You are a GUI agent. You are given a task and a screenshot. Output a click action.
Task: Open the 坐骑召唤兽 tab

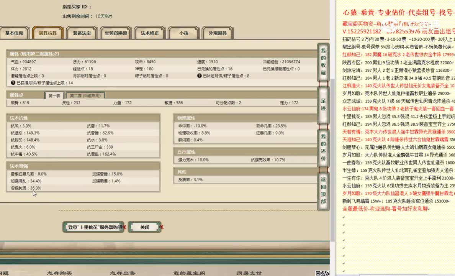tap(116, 33)
